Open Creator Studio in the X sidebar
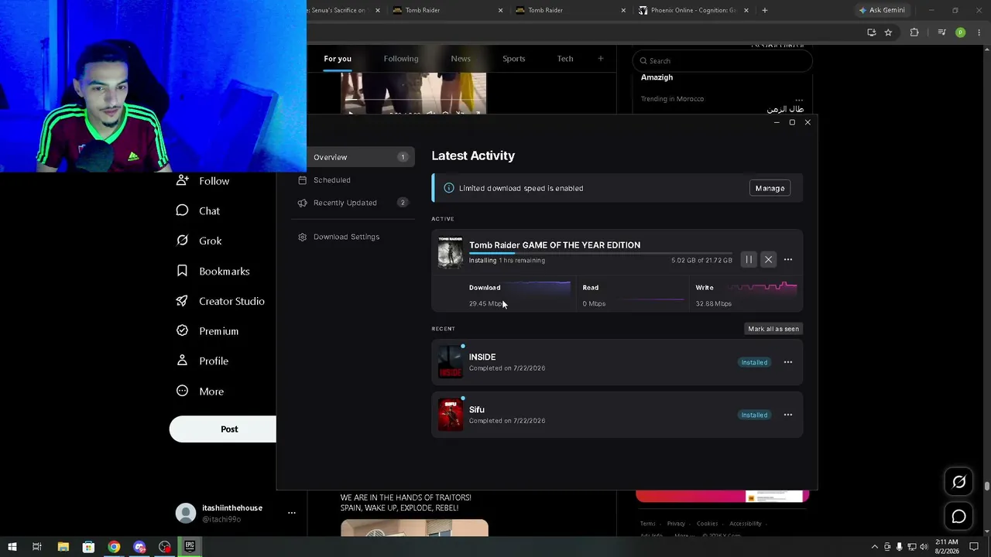 [x=221, y=301]
